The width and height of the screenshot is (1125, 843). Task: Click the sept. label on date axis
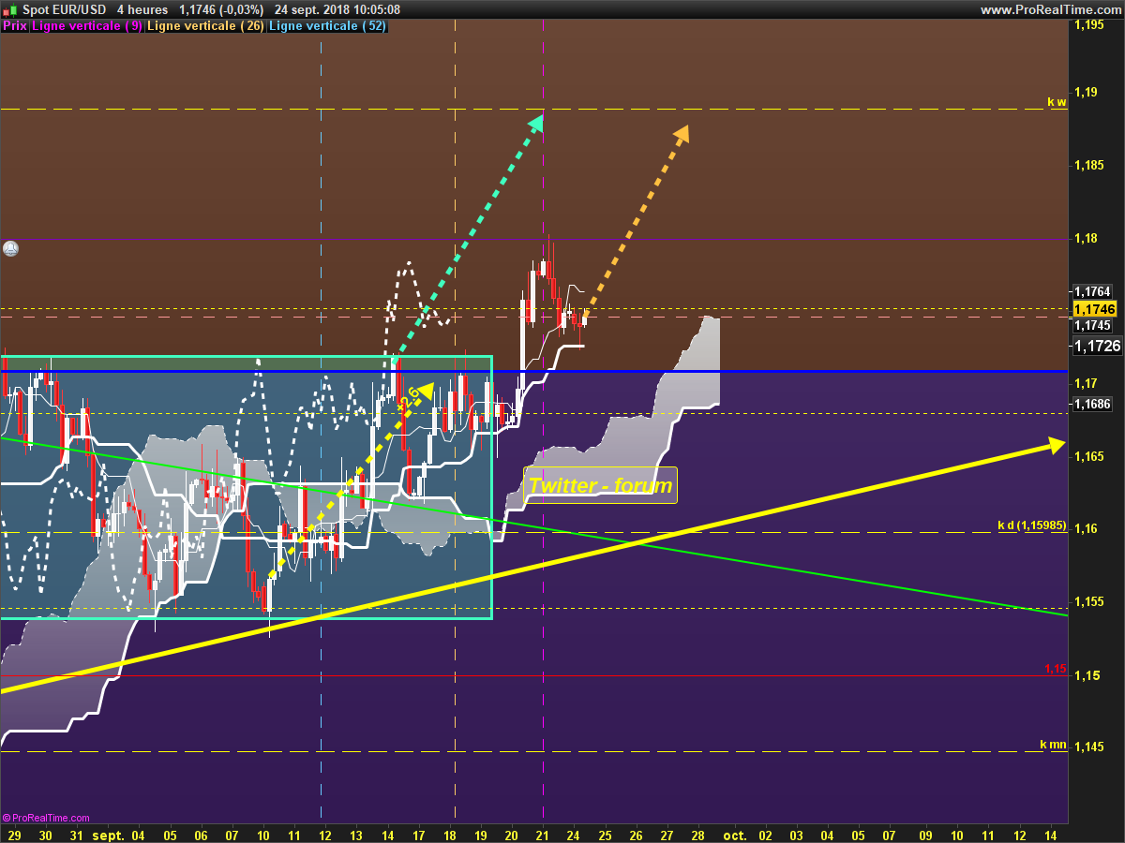(x=110, y=834)
